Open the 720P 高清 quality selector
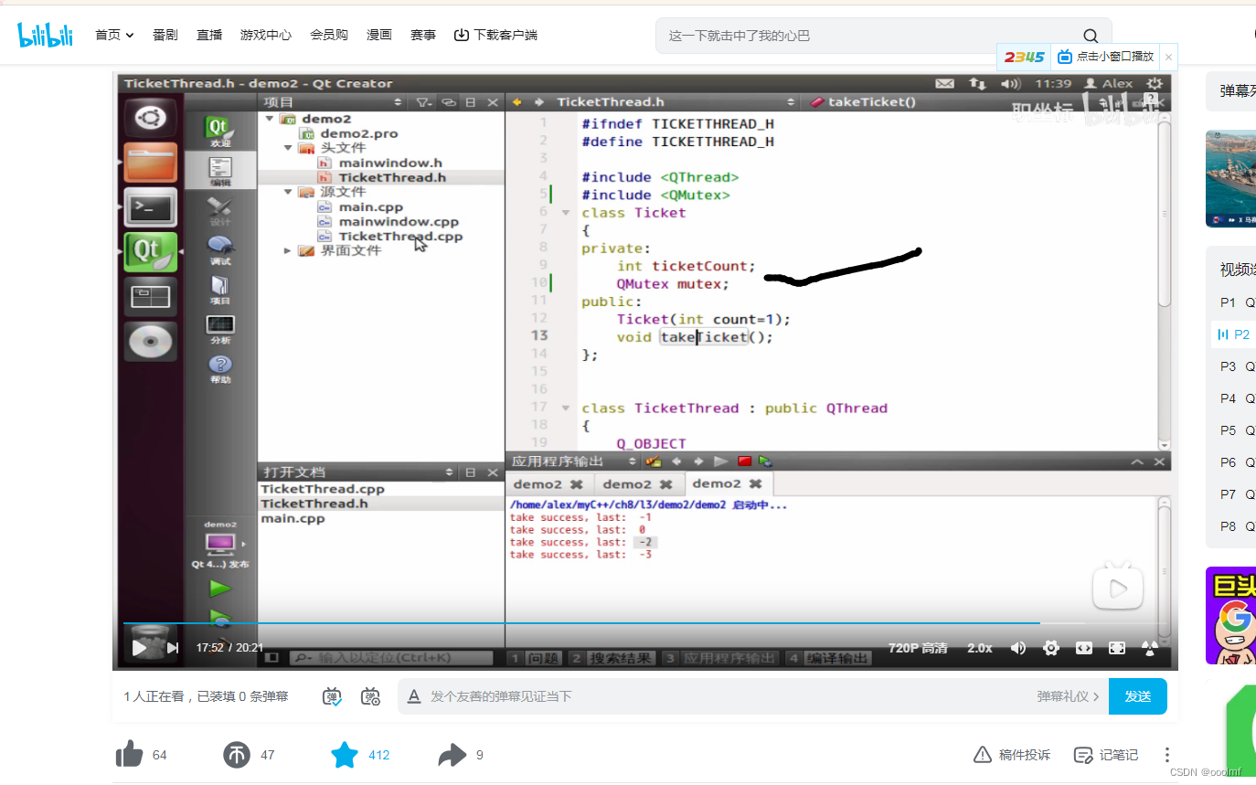 pyautogui.click(x=918, y=648)
